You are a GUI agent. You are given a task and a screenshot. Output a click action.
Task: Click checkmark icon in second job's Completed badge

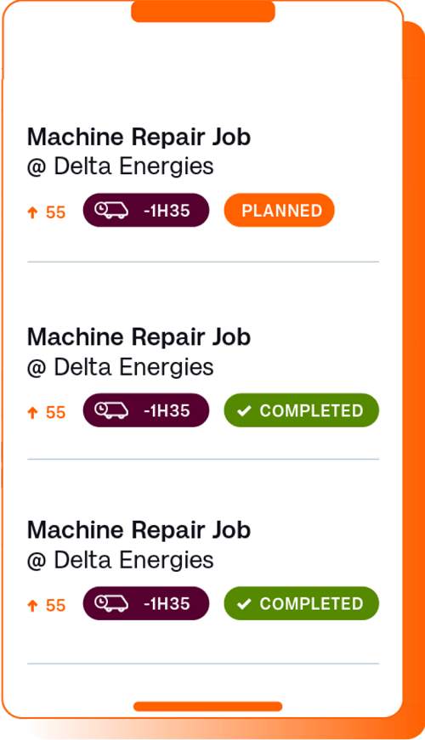pyautogui.click(x=244, y=410)
